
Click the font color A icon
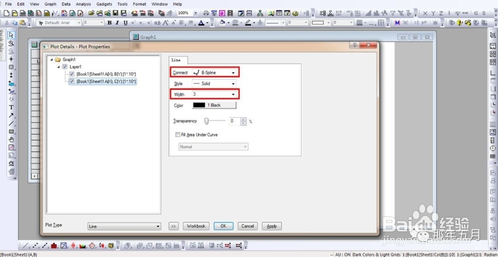[201, 23]
